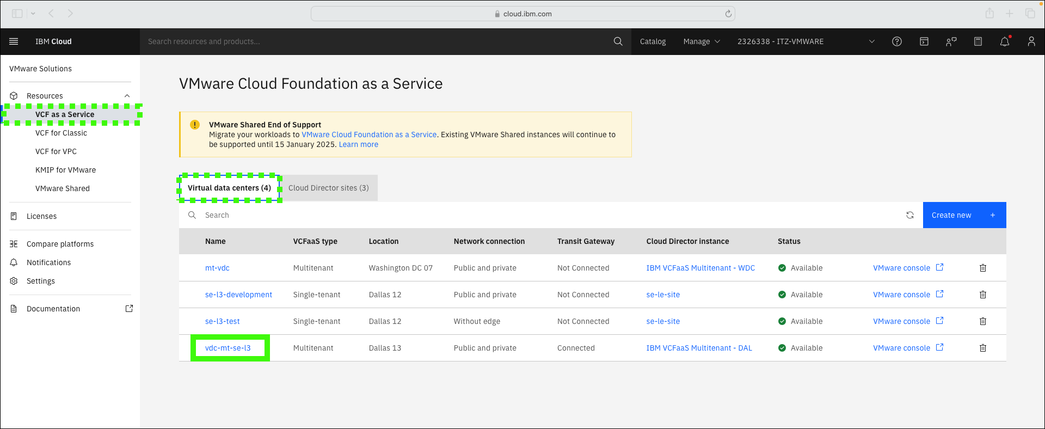Screen dimensions: 1045x429
Task: Click the Status column header
Action: pos(789,241)
